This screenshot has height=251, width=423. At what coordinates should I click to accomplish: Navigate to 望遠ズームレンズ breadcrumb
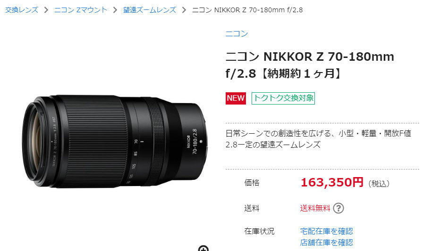click(x=150, y=10)
